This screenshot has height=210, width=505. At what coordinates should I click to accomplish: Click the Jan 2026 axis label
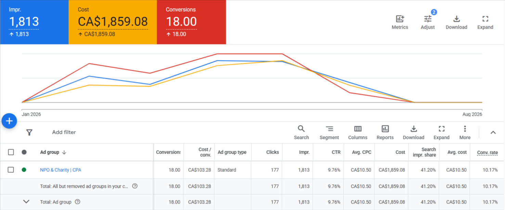31,114
